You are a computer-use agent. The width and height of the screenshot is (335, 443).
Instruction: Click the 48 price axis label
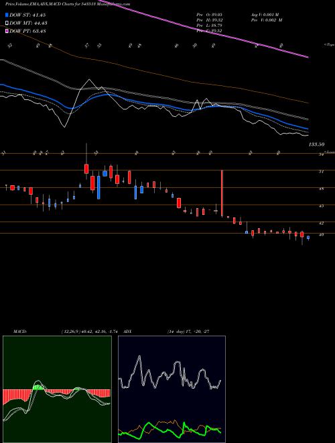321,189
